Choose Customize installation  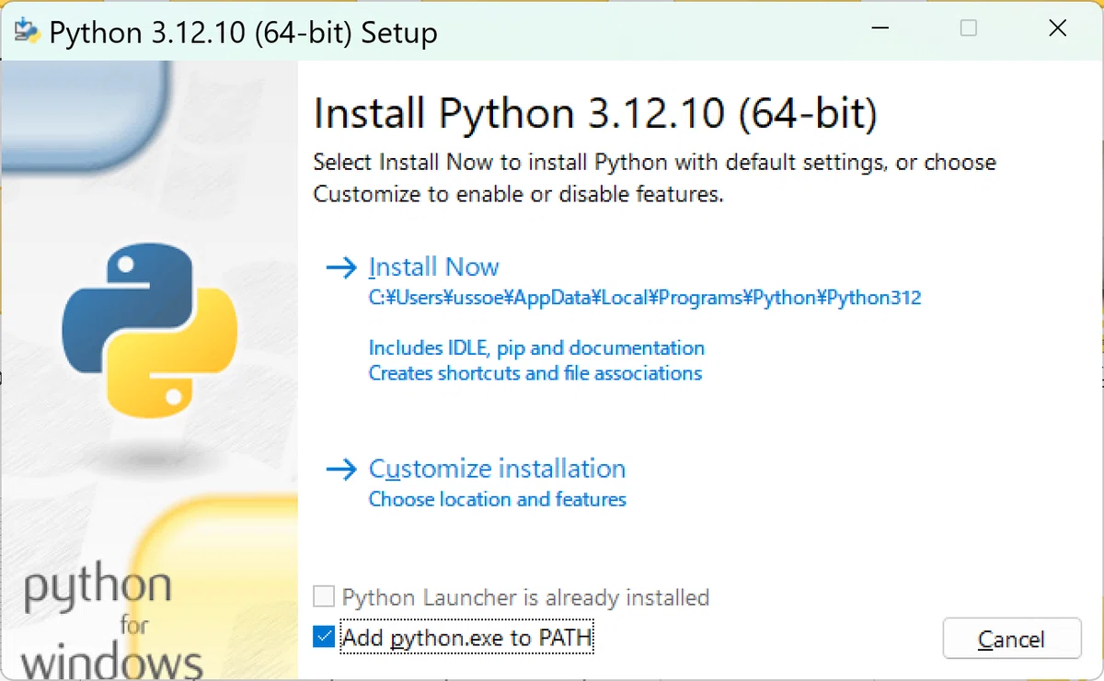click(x=497, y=469)
